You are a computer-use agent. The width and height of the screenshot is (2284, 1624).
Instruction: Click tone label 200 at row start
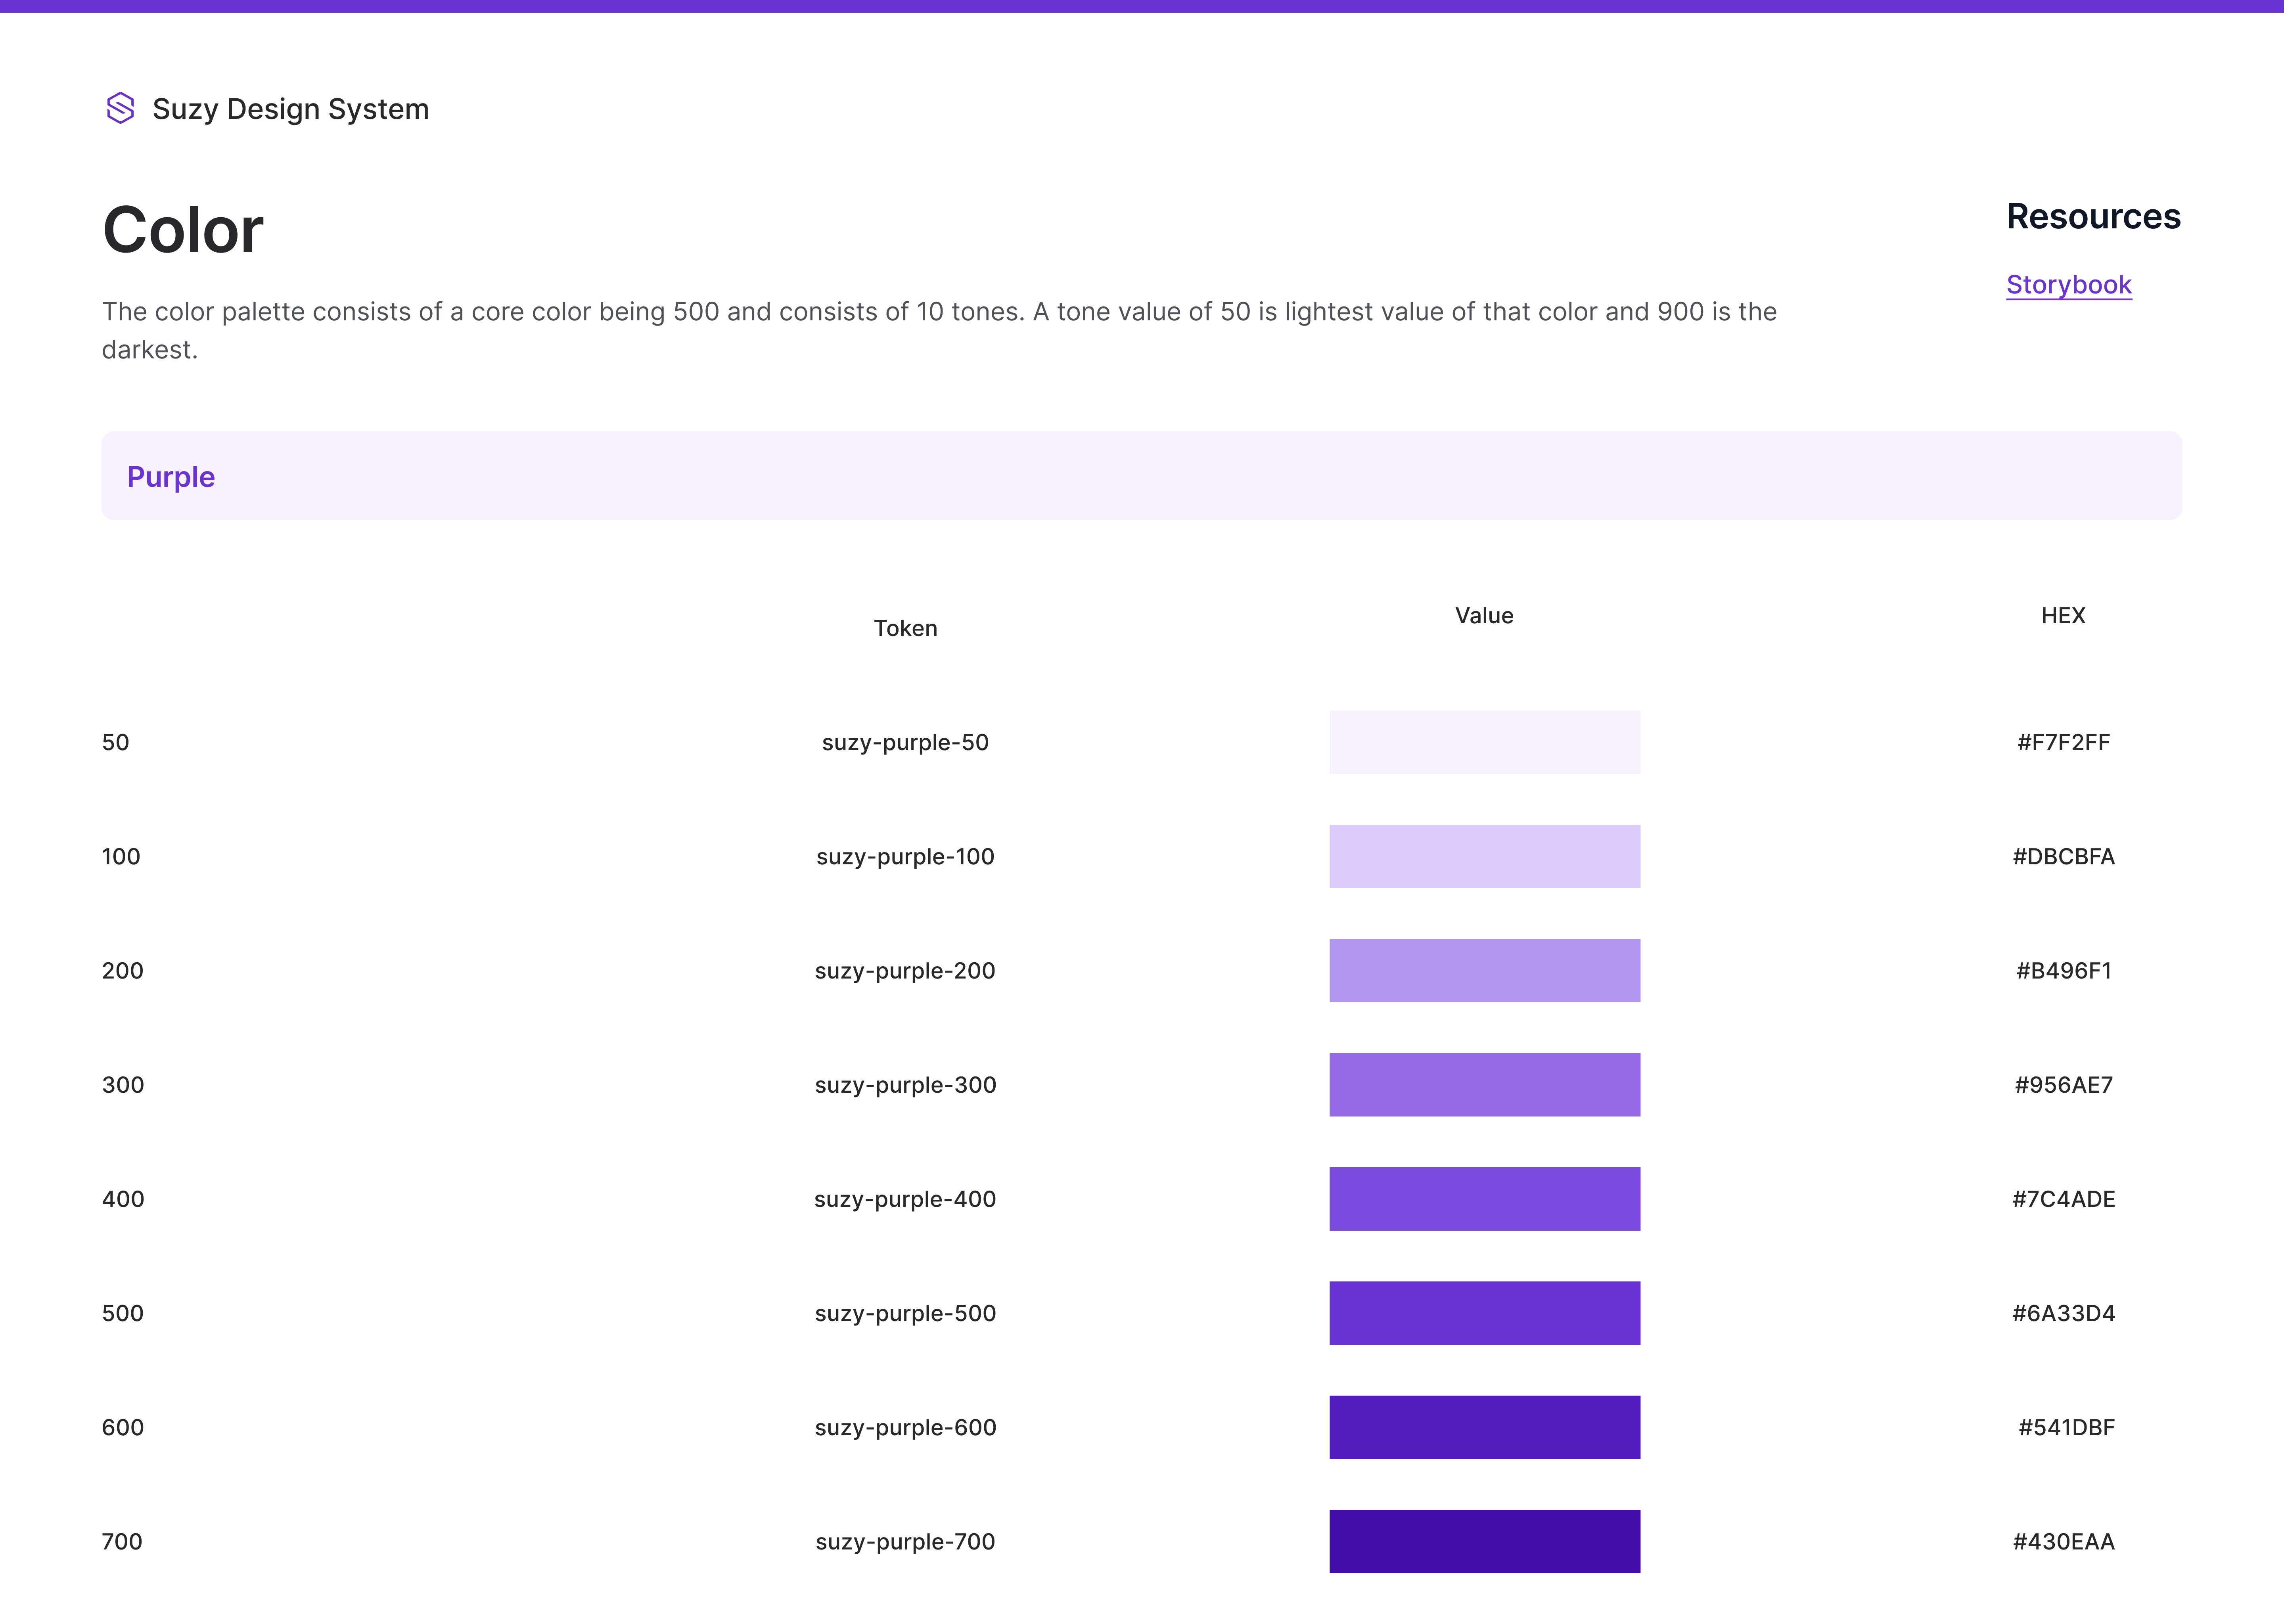click(122, 970)
